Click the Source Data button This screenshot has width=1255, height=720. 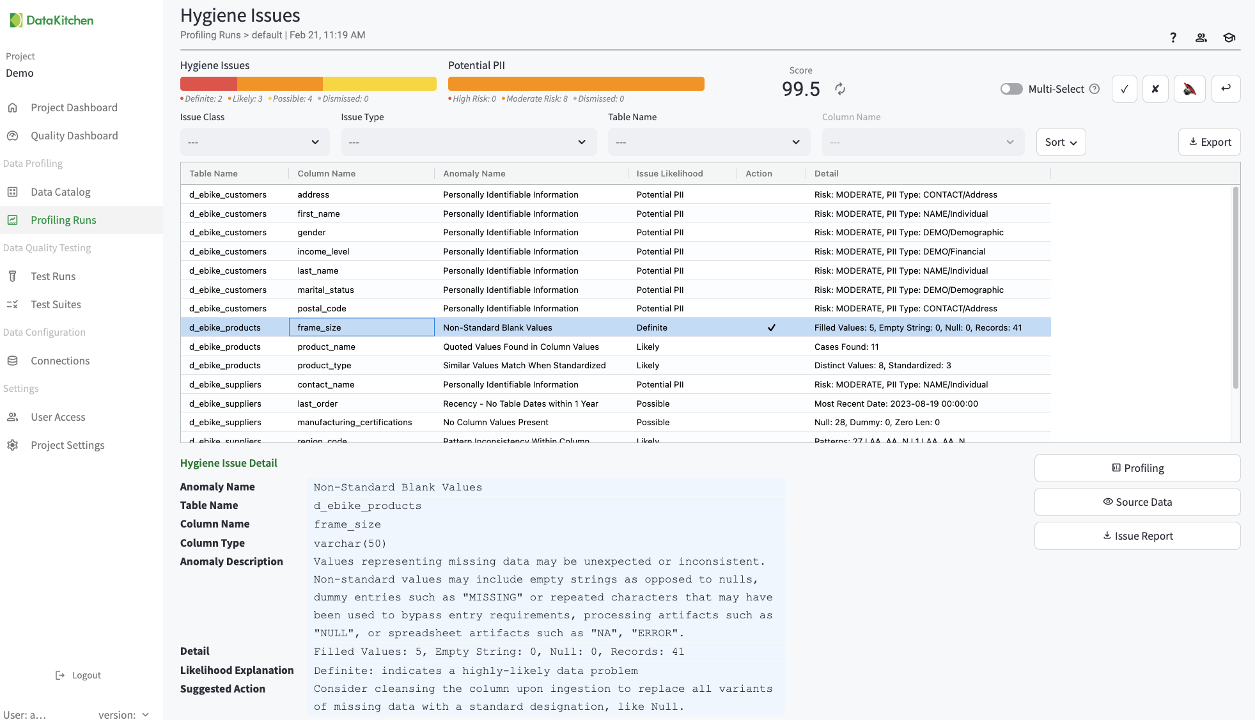[1137, 502]
